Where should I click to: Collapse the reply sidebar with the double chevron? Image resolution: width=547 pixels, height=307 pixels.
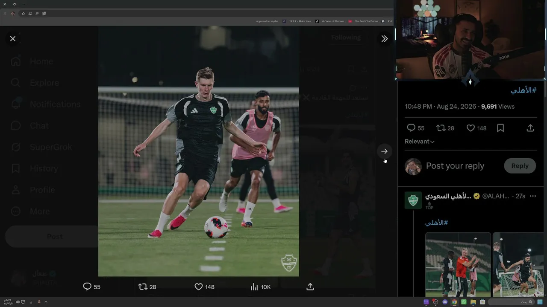(x=385, y=39)
